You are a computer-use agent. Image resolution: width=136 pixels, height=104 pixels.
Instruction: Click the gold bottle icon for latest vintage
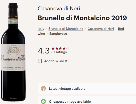[x=43, y=89]
